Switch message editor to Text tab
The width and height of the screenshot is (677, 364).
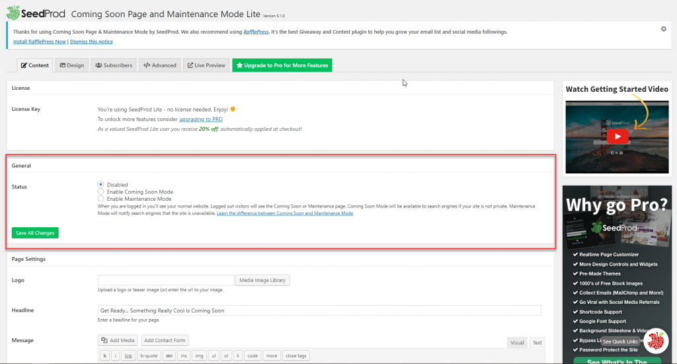(537, 342)
